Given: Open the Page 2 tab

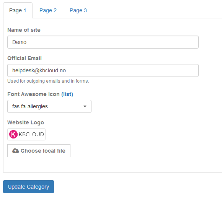Looking at the screenshot, I should [x=48, y=10].
